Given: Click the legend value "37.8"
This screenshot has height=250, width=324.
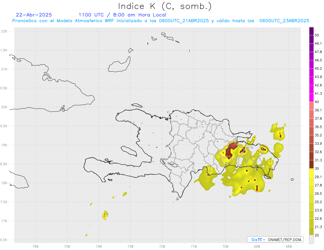Looking at the screenshot, I should pyautogui.click(x=318, y=118).
